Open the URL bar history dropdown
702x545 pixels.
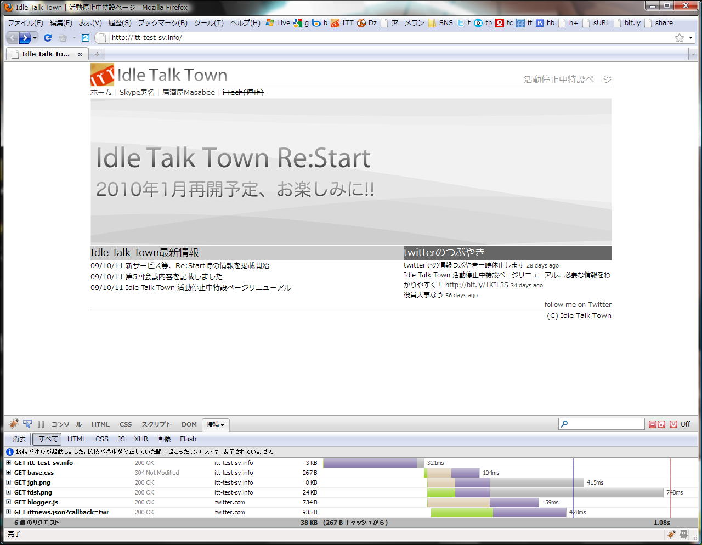pos(691,38)
